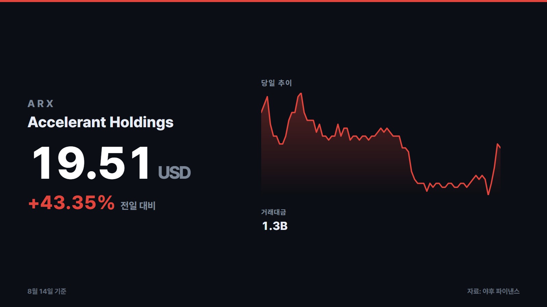This screenshot has width=547, height=307.
Task: Select the 1.3B trading value
Action: pos(275,226)
